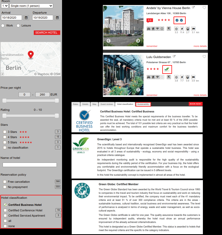Add Lulu Guldsmeden to favorites heart
Viewport: 222px width, 235px height.
[204, 57]
